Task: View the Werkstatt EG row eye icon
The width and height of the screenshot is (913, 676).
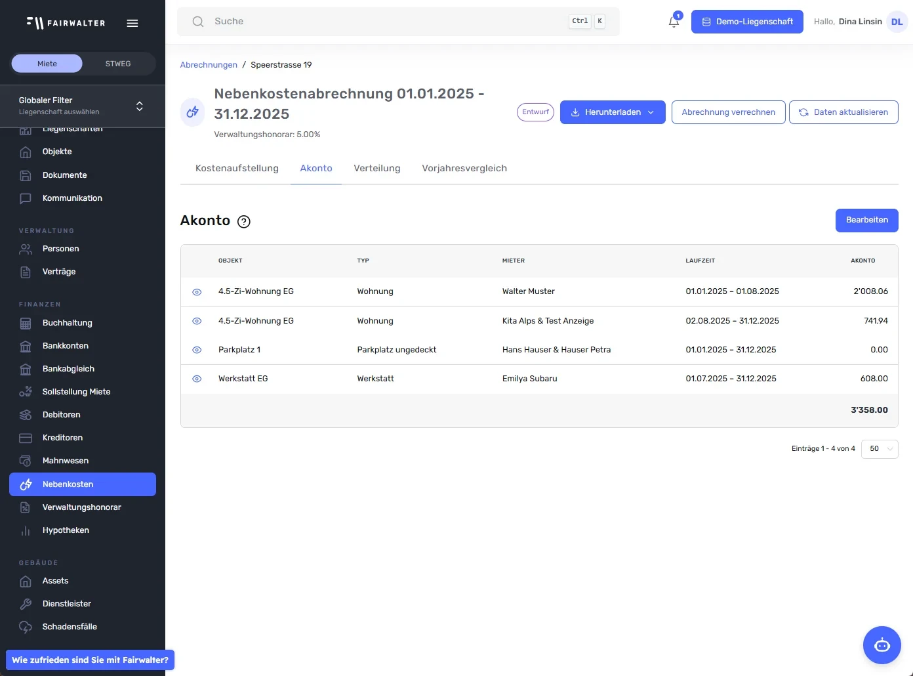Action: (197, 379)
